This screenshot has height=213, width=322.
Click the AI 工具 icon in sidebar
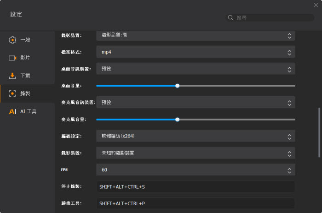[x=12, y=111]
